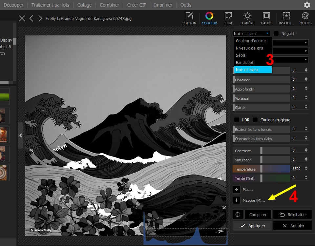Open the CADRE frame tool
The image size is (315, 246).
[x=266, y=18]
